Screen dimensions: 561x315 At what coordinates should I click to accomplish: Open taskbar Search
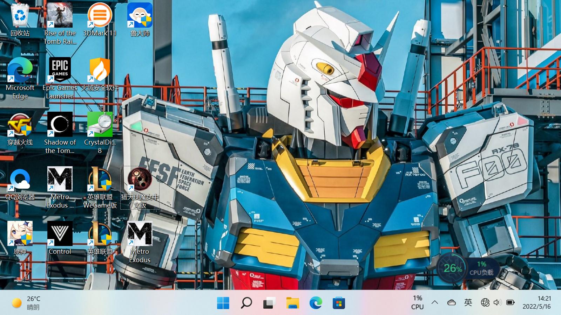tap(246, 303)
